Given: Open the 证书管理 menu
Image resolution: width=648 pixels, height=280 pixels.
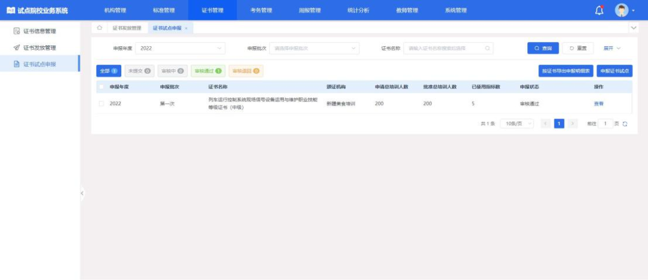Looking at the screenshot, I should (212, 10).
